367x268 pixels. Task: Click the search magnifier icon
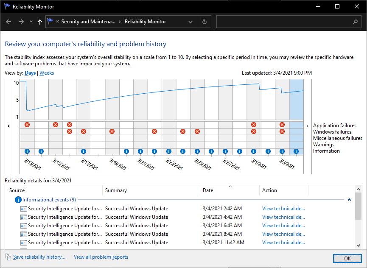[356, 22]
